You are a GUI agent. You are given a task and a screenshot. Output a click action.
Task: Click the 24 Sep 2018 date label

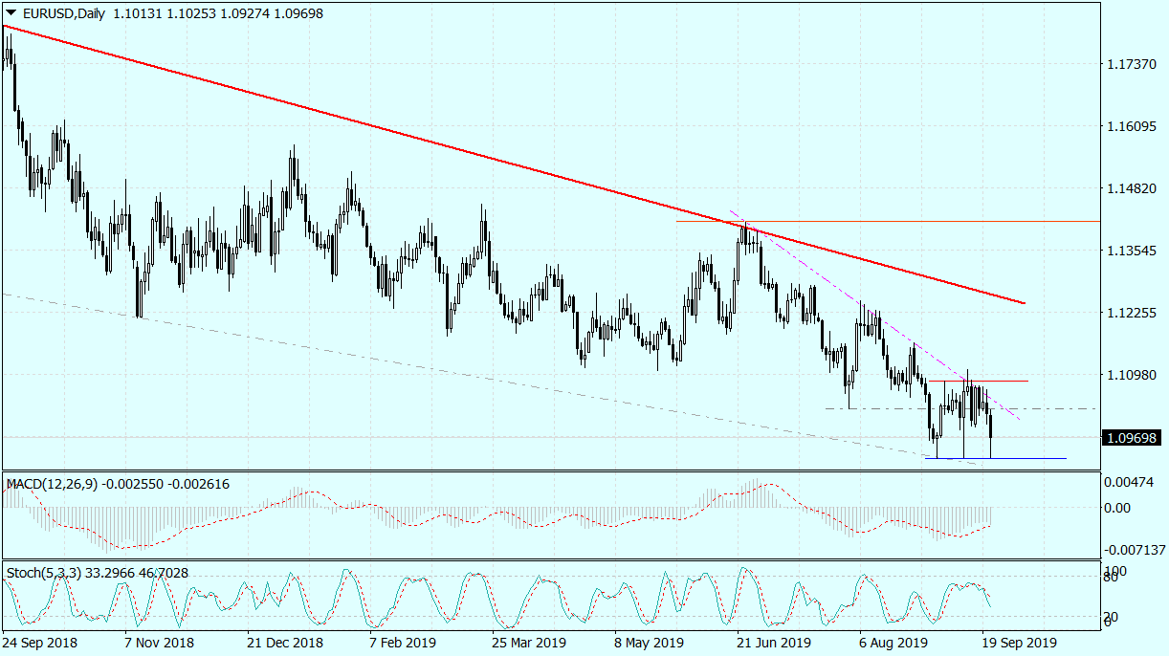(x=40, y=642)
